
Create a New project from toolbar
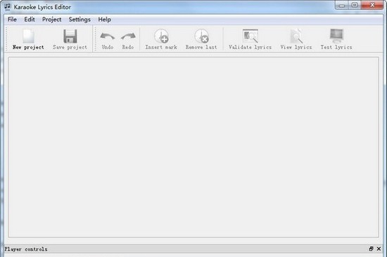[28, 39]
